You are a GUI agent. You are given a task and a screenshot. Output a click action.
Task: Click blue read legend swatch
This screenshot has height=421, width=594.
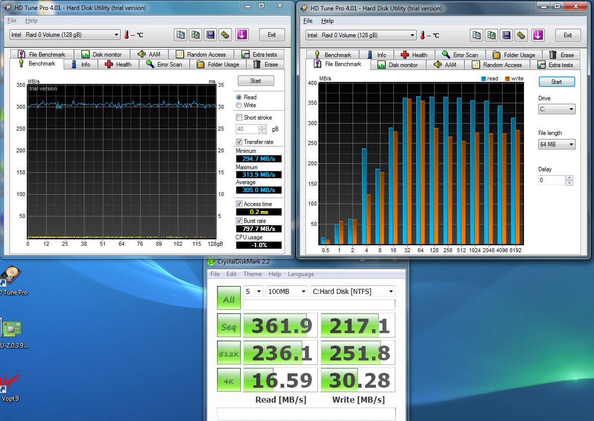pos(483,79)
